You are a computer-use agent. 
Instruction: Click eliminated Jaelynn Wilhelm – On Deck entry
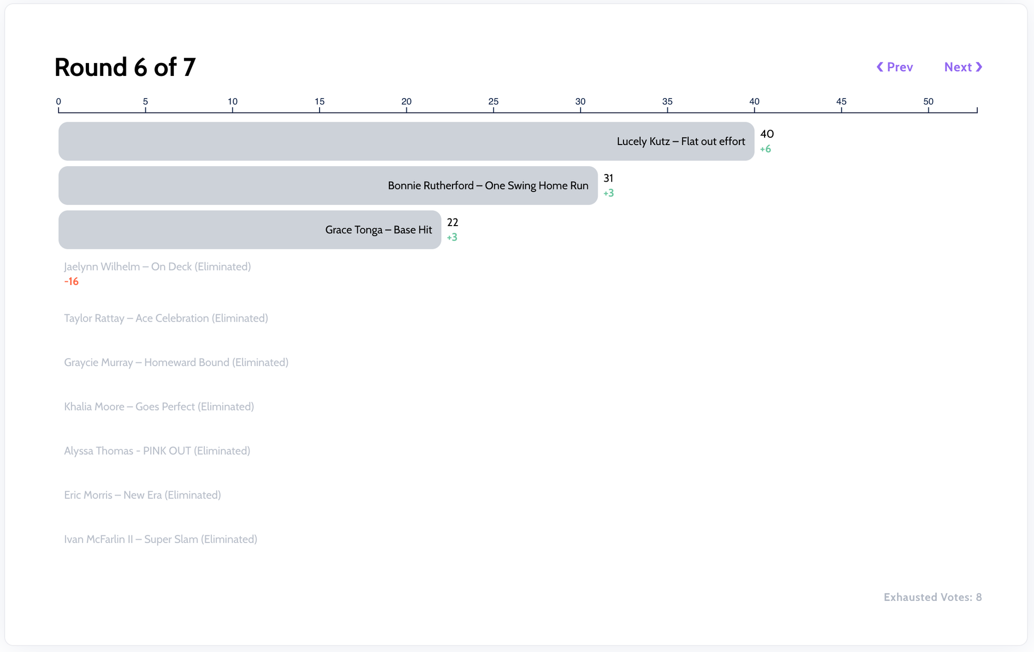tap(157, 267)
